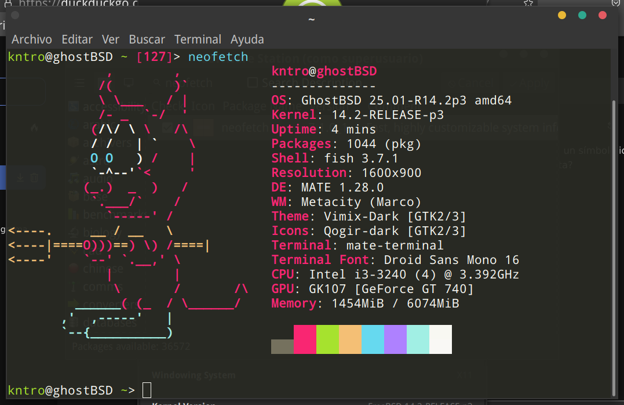
Task: Click the 'Shell: fish 3.7.1' line
Action: pyautogui.click(x=335, y=158)
